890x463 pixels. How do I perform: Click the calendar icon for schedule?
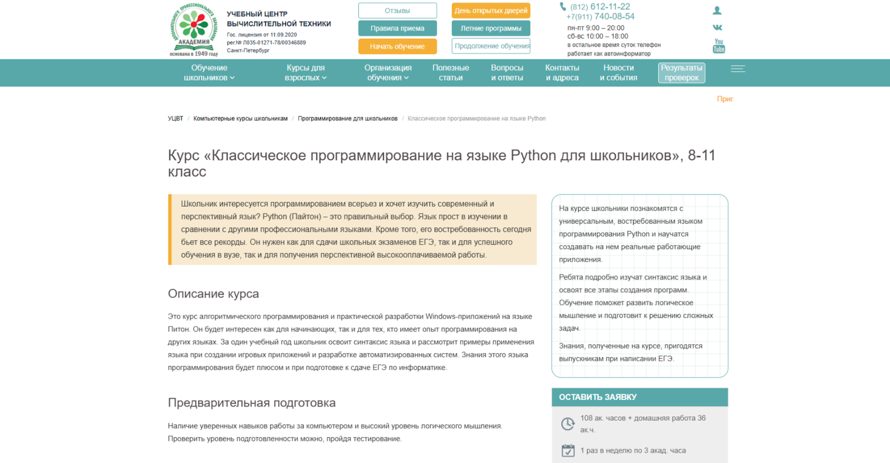567,451
